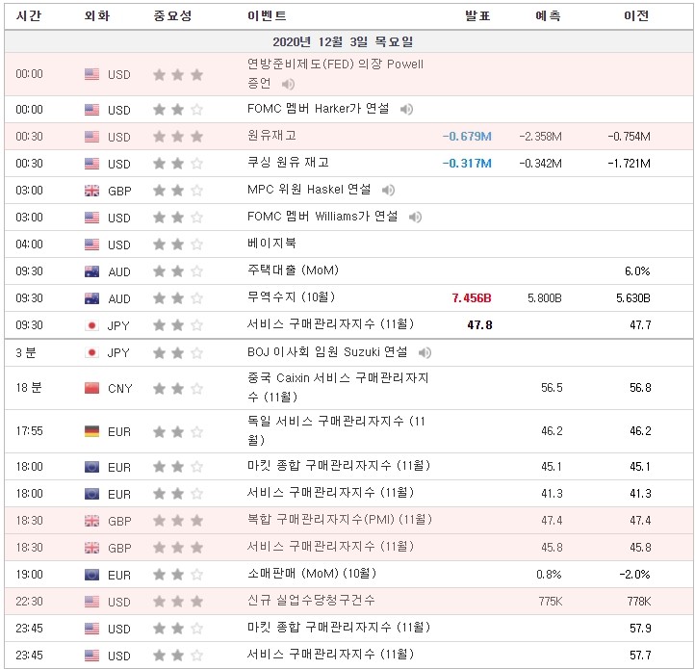Viewport: 695px width, 669px height.
Task: Click the released value -0.679M
Action: click(467, 137)
